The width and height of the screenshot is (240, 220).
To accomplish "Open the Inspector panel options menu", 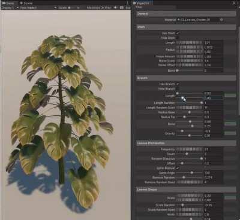I will pos(238,3).
